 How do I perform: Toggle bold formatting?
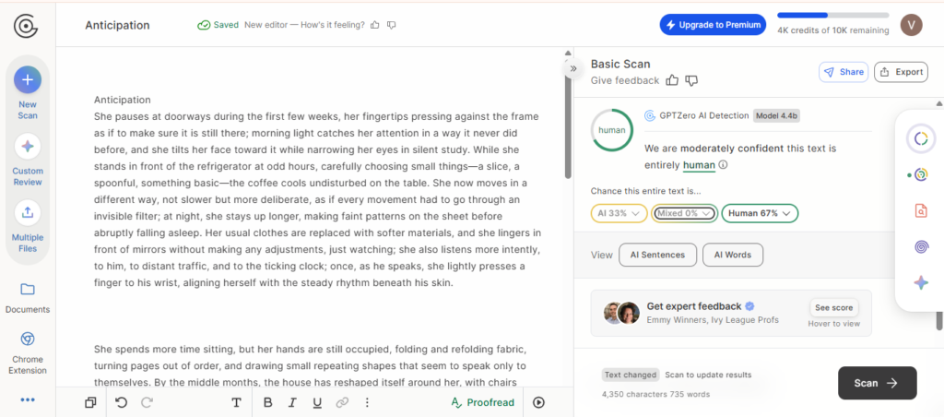point(268,402)
